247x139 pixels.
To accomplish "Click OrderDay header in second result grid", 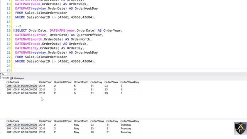I will [112, 121].
